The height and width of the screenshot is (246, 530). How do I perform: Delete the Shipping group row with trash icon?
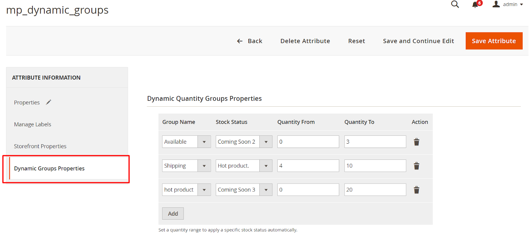(416, 166)
